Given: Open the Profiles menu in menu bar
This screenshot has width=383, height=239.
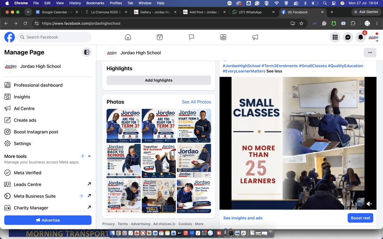Looking at the screenshot, I should [x=116, y=3].
